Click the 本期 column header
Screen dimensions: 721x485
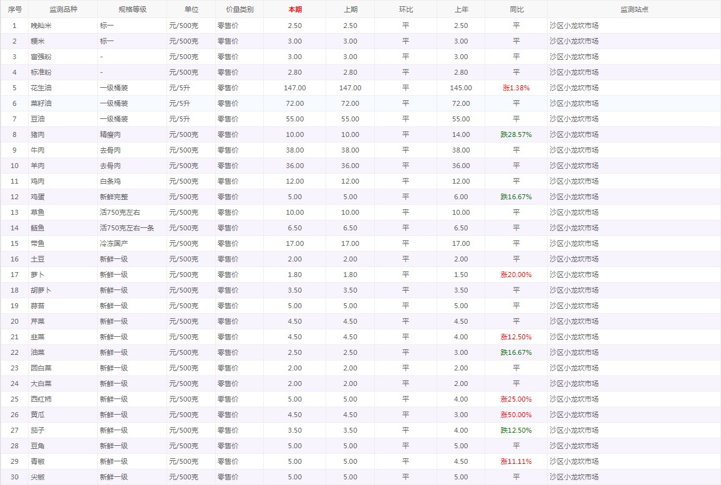[x=294, y=9]
